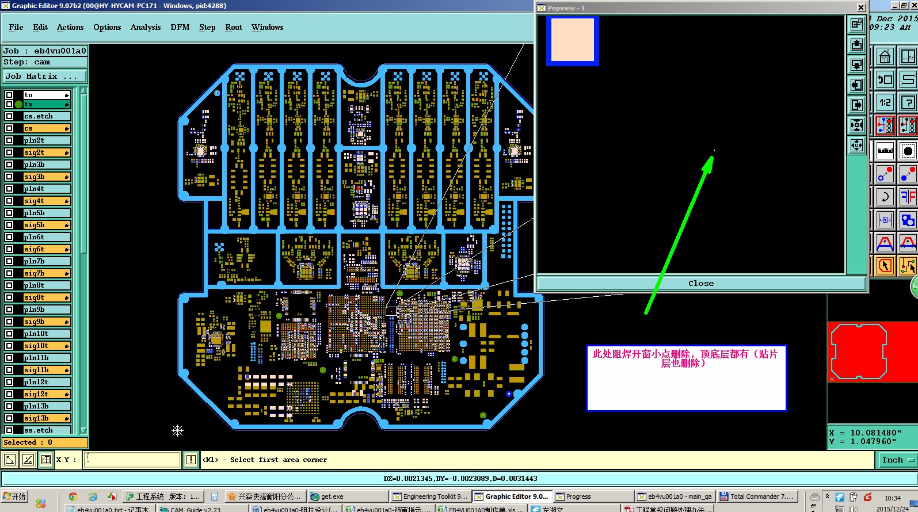Select layer name ss.etch
The height and width of the screenshot is (512, 918).
tap(47, 430)
